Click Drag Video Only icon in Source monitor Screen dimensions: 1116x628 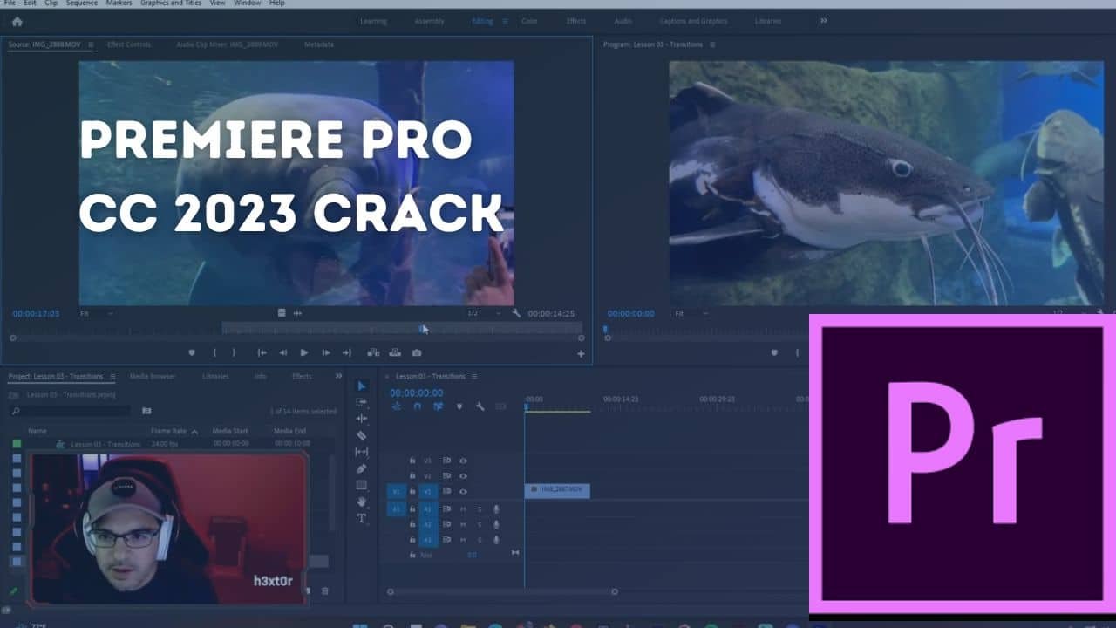click(x=282, y=312)
